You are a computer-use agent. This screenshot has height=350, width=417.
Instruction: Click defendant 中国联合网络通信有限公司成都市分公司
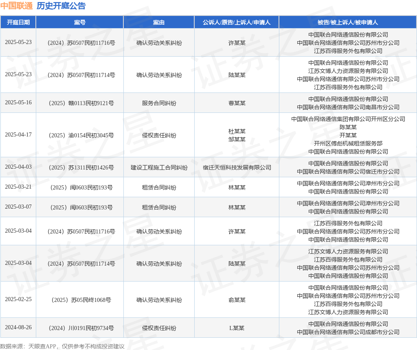coord(348,332)
